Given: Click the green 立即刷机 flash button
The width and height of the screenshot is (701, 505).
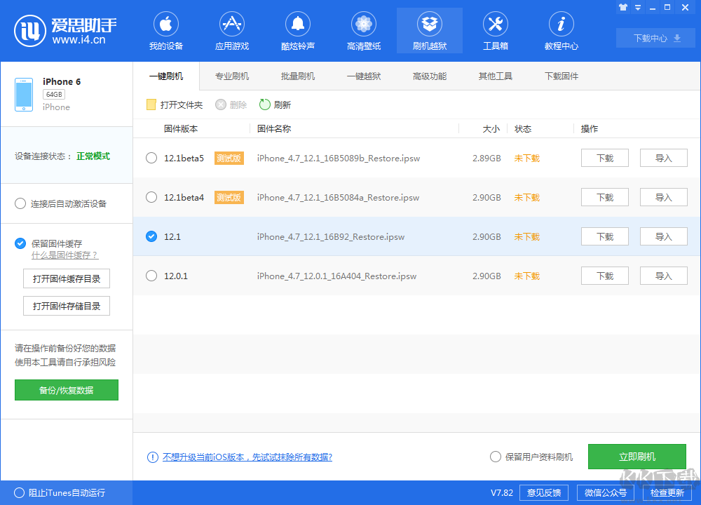Looking at the screenshot, I should [x=637, y=457].
